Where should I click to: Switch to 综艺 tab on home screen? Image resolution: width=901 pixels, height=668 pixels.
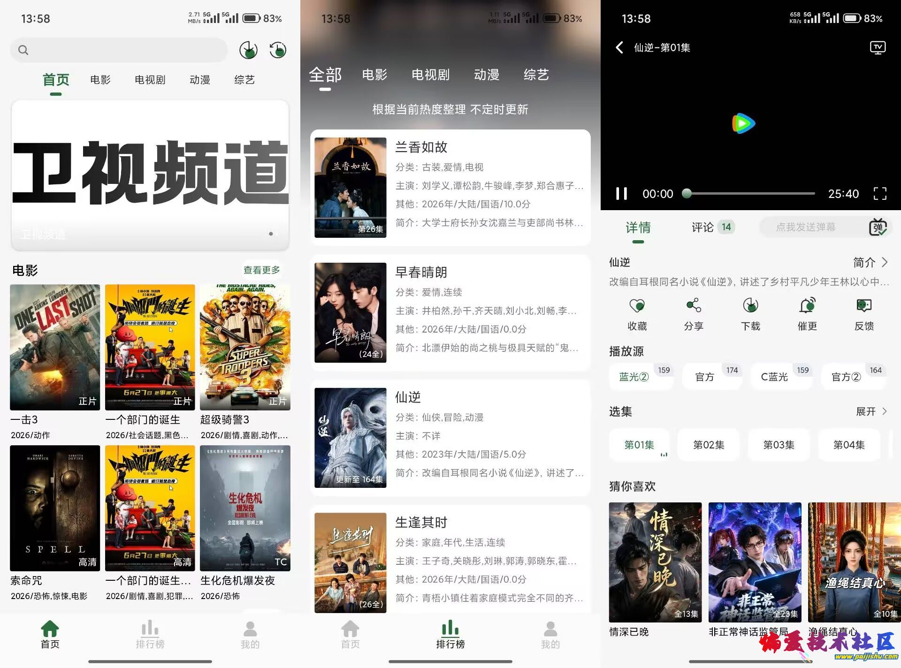pyautogui.click(x=244, y=80)
